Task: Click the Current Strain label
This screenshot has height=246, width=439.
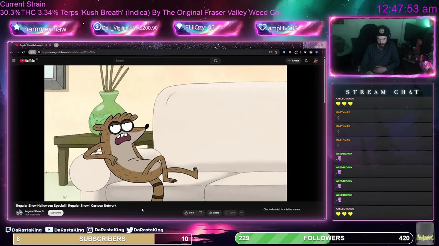Action: [23, 4]
